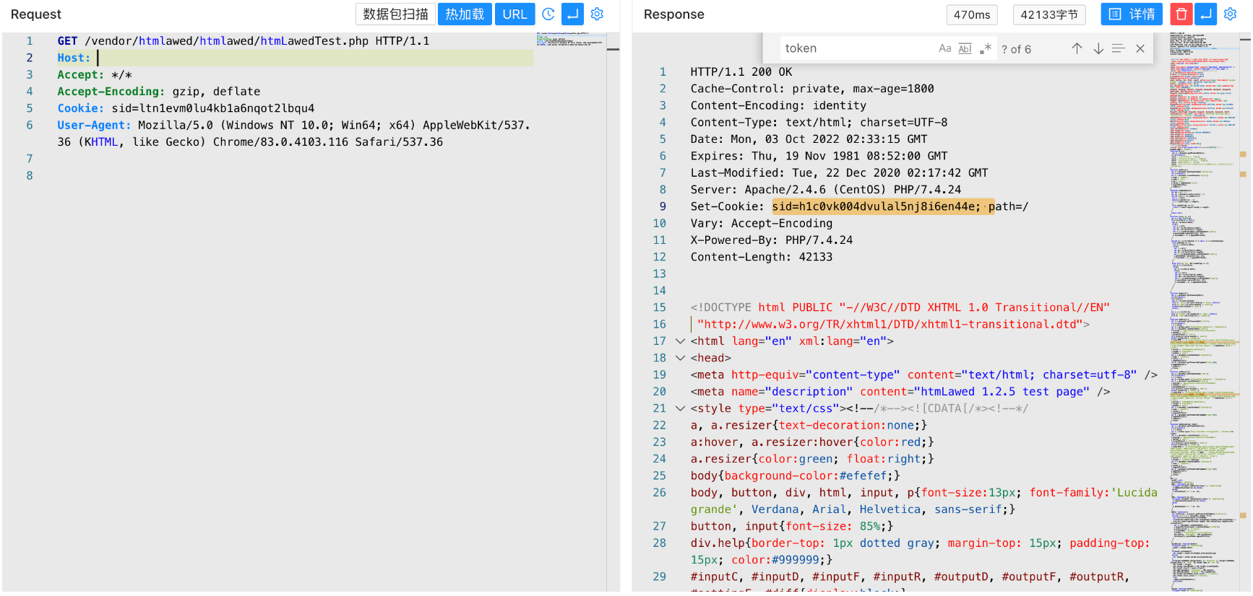Enable regular expression search toggle
The width and height of the screenshot is (1253, 596).
tap(985, 48)
